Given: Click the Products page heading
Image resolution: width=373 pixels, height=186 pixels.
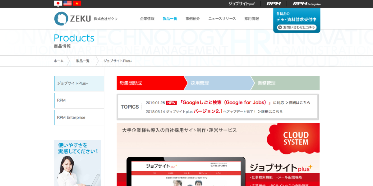Looking at the screenshot, I should pos(74,38).
